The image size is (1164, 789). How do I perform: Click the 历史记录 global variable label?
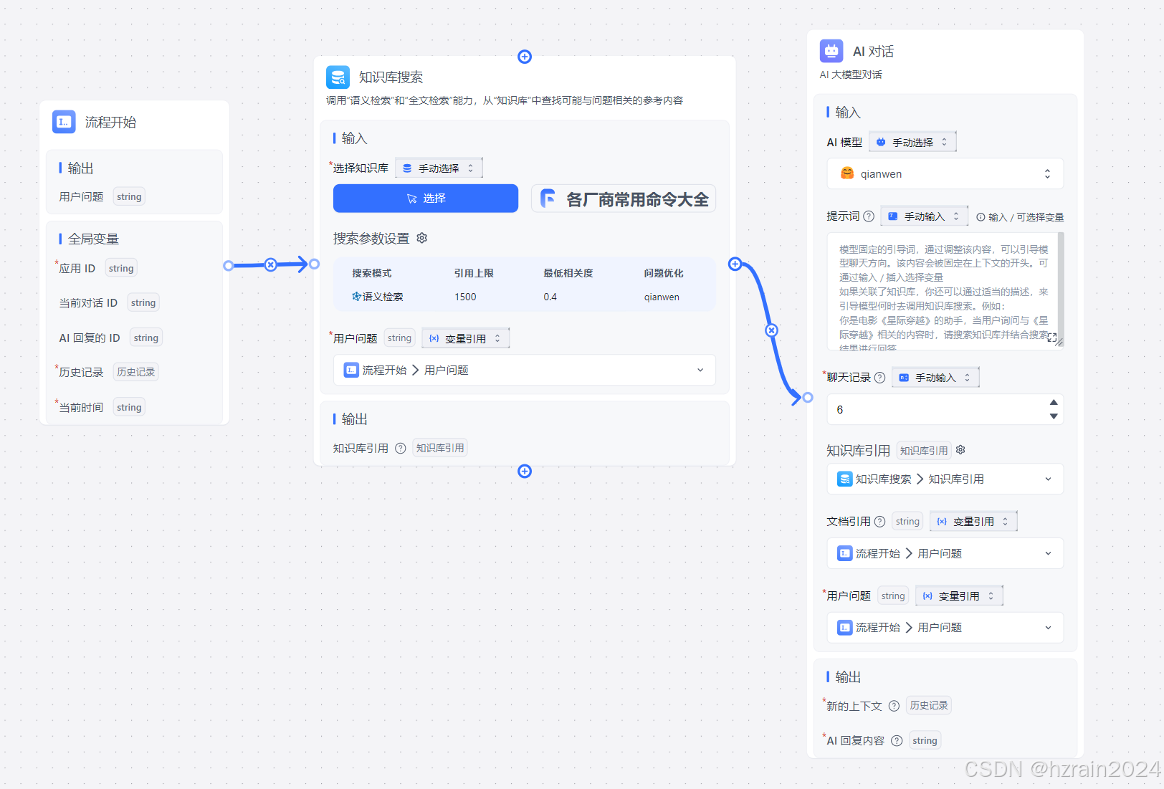pyautogui.click(x=81, y=372)
